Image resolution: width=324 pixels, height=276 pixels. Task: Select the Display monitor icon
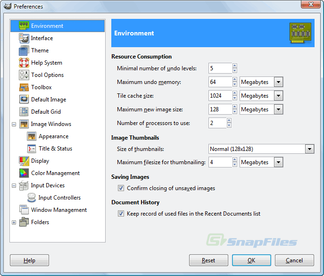(x=24, y=161)
